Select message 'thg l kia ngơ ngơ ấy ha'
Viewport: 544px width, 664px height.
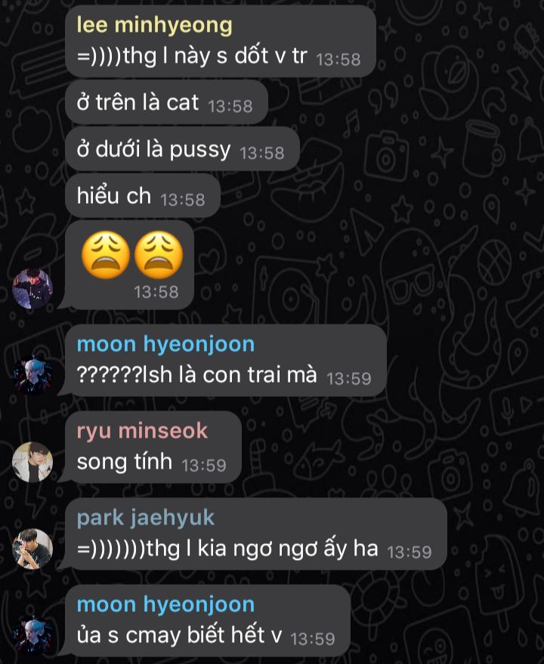255,534
